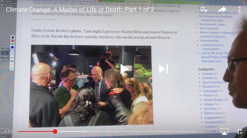Screen dimensions: 247x138
Task: Click the photo of the media scrum
Action: [x=91, y=86]
